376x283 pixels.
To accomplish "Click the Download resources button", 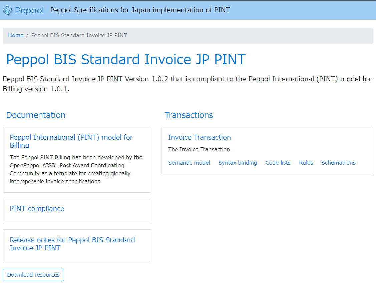I will coord(33,275).
